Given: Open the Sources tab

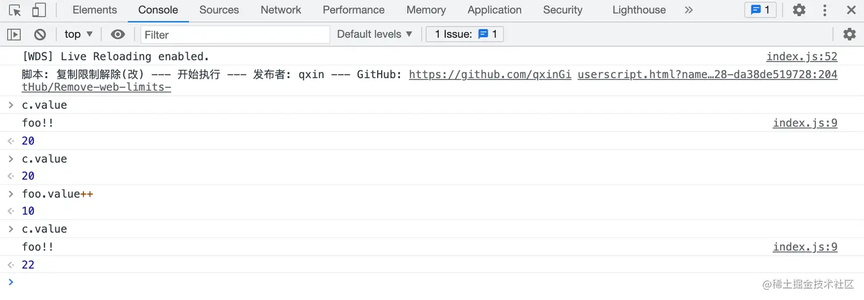Looking at the screenshot, I should (x=219, y=10).
